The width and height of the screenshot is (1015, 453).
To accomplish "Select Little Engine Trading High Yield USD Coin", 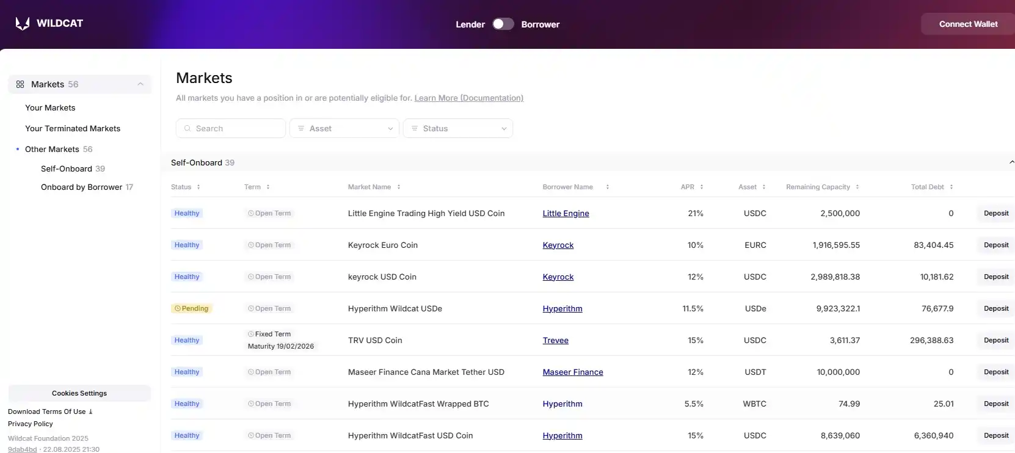I will [426, 213].
